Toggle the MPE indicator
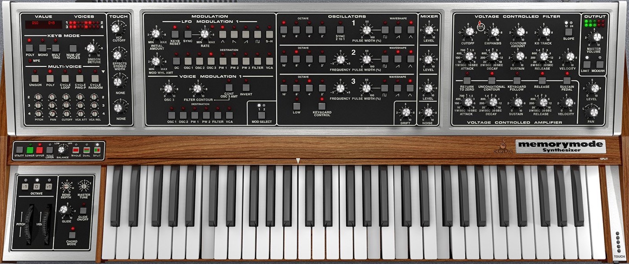Image resolution: width=629 pixels, height=264 pixels. point(30,61)
